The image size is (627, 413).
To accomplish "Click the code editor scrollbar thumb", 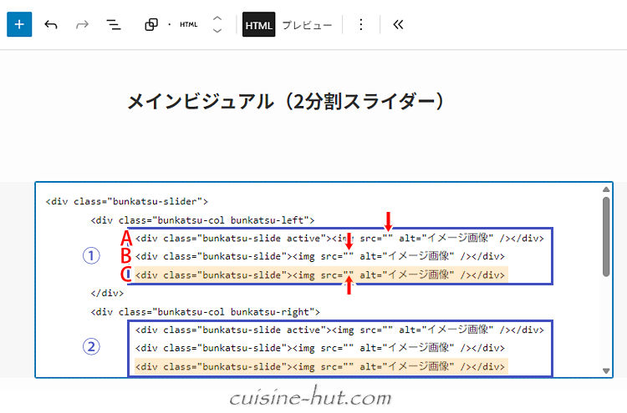I will click(x=606, y=236).
